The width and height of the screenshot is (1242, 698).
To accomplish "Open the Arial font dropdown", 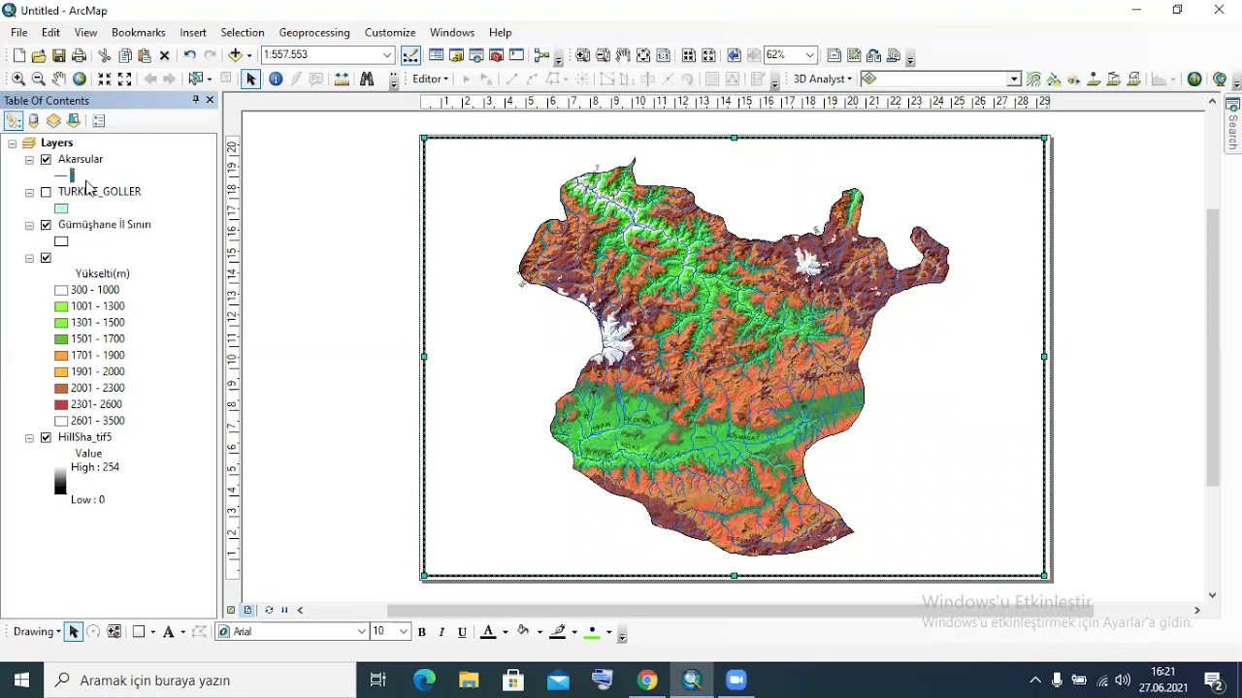I will coord(362,632).
